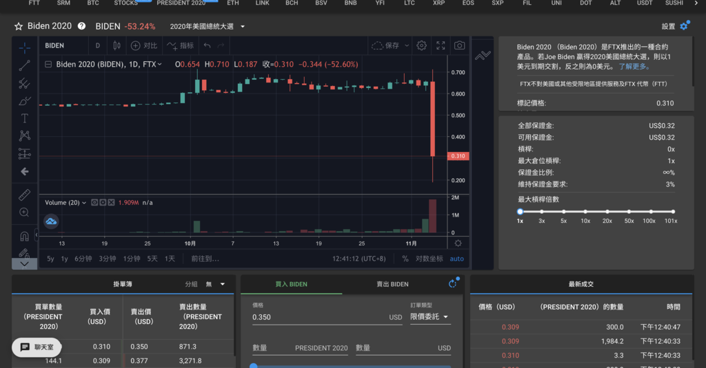Select the crosshair cursor tool

[24, 47]
